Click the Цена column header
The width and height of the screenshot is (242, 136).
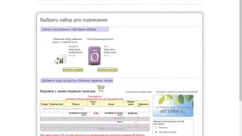111,104
